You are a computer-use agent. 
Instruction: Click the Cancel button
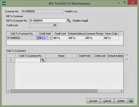107,101
